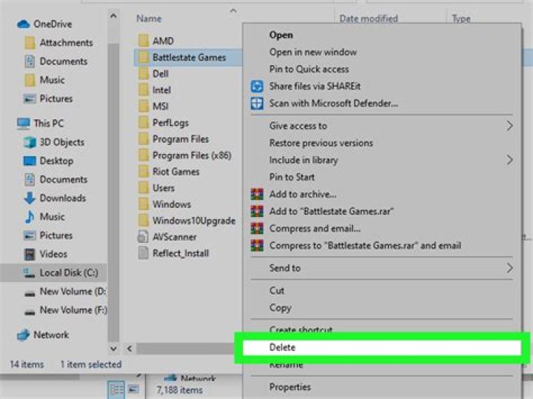This screenshot has height=399, width=533.
Task: Click the New Volume (D:) drive icon
Action: [30, 292]
